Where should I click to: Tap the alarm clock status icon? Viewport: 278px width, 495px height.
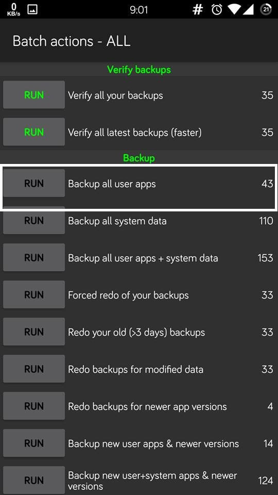[217, 10]
